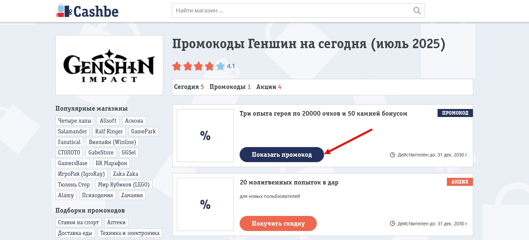529x240 pixels.
Task: Click the 'ПРОМОКОД' badge
Action: coord(455,113)
